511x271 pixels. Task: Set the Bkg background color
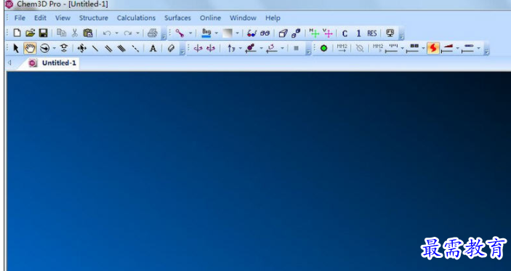pos(206,33)
